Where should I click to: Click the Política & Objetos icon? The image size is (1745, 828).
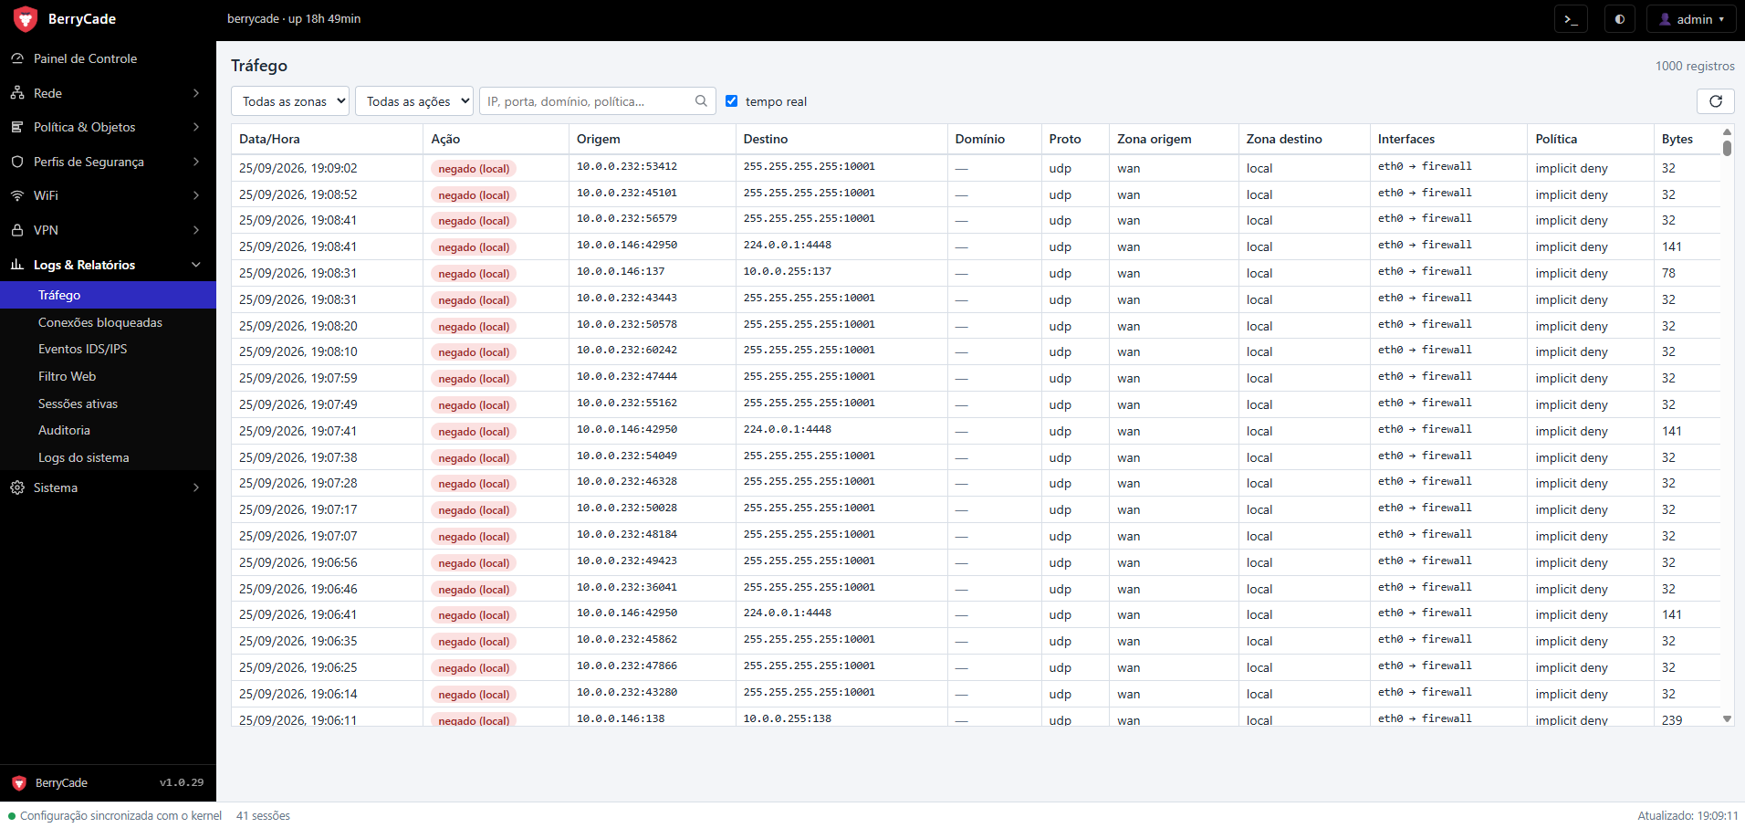click(x=17, y=127)
